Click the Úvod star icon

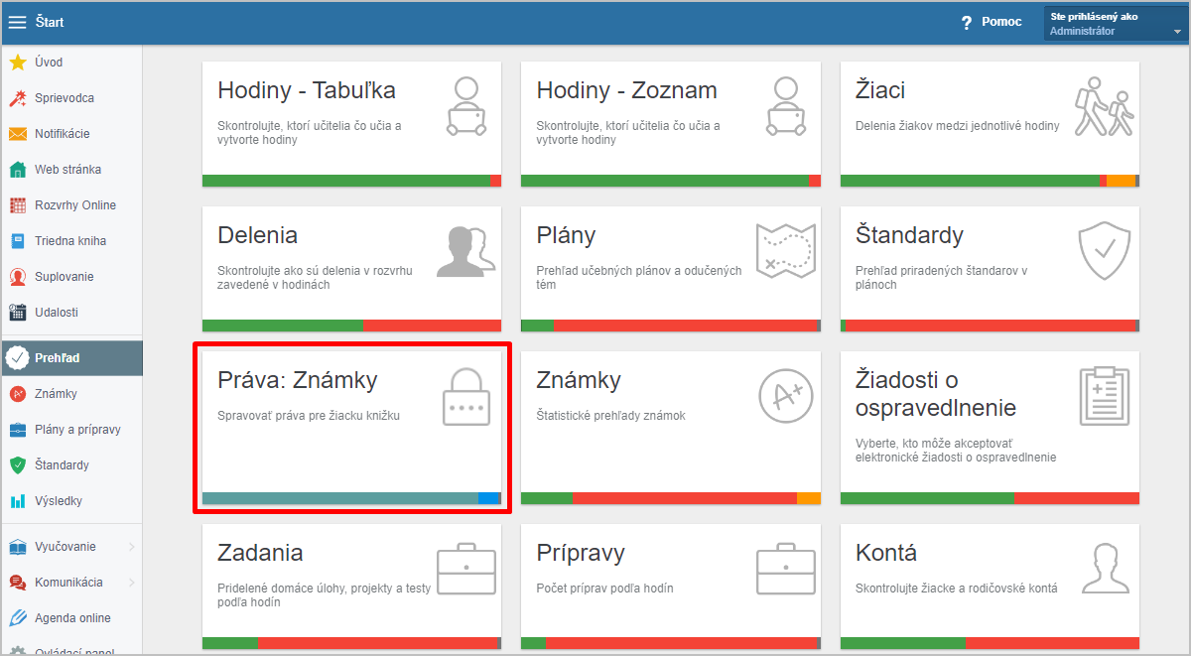17,63
